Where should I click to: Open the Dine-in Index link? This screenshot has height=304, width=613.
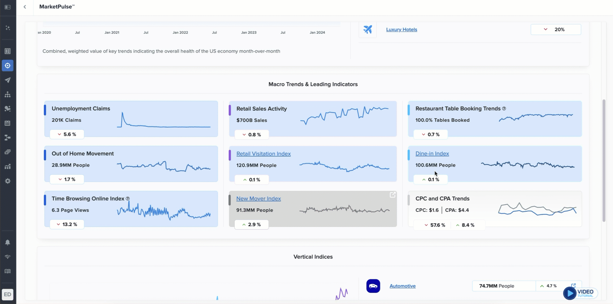coord(432,153)
